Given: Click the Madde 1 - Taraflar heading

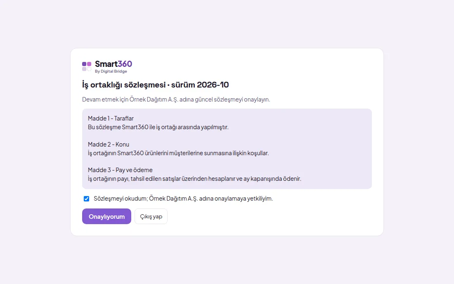Looking at the screenshot, I should [111, 118].
